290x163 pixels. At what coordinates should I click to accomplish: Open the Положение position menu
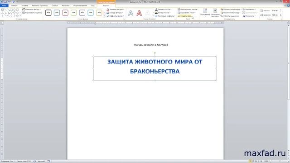(205, 13)
